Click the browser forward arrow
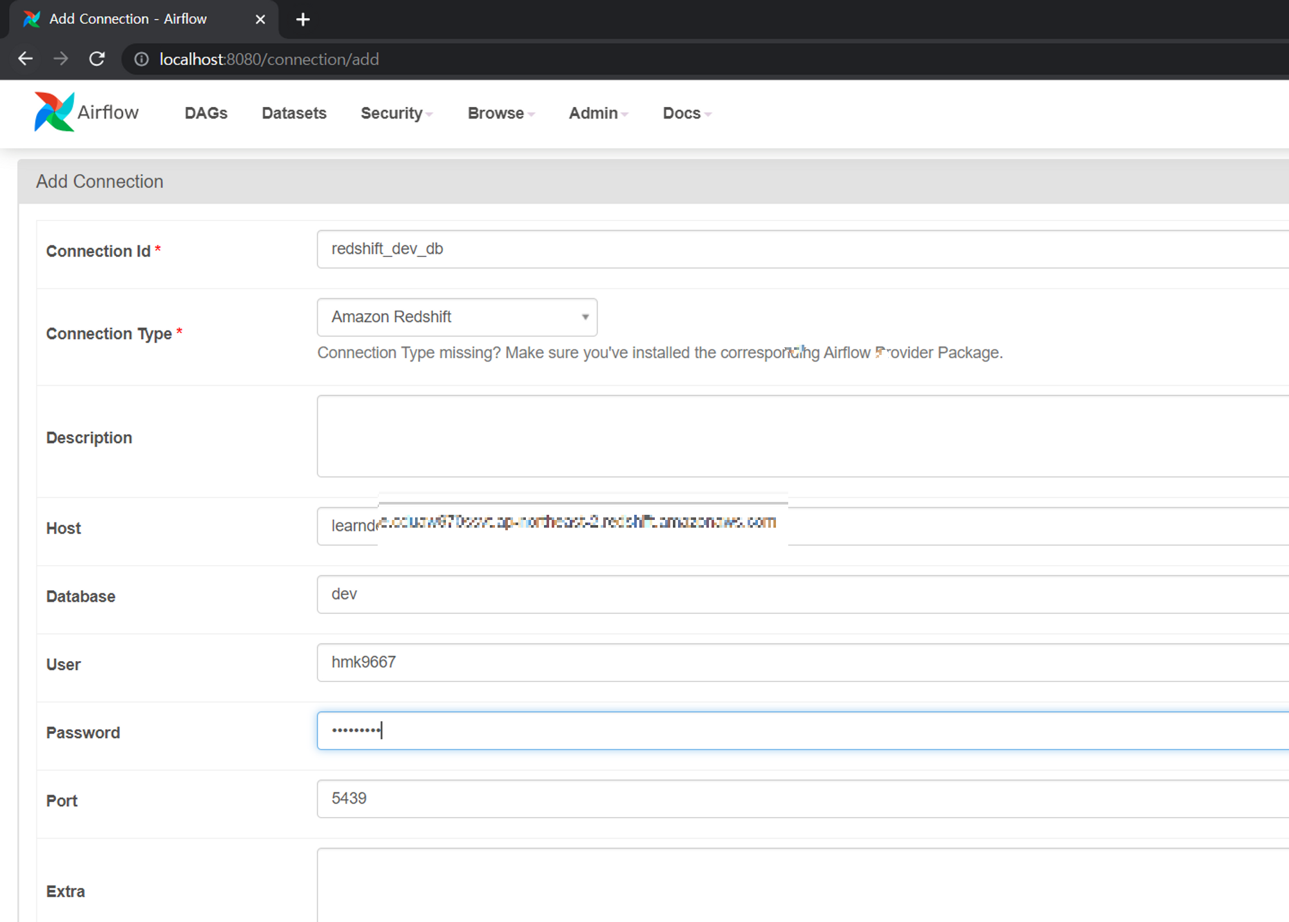The image size is (1289, 922). click(x=61, y=59)
